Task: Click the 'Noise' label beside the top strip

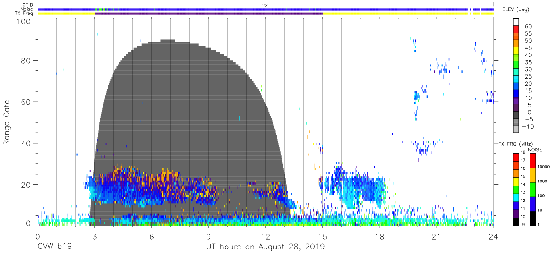Action: (x=27, y=9)
